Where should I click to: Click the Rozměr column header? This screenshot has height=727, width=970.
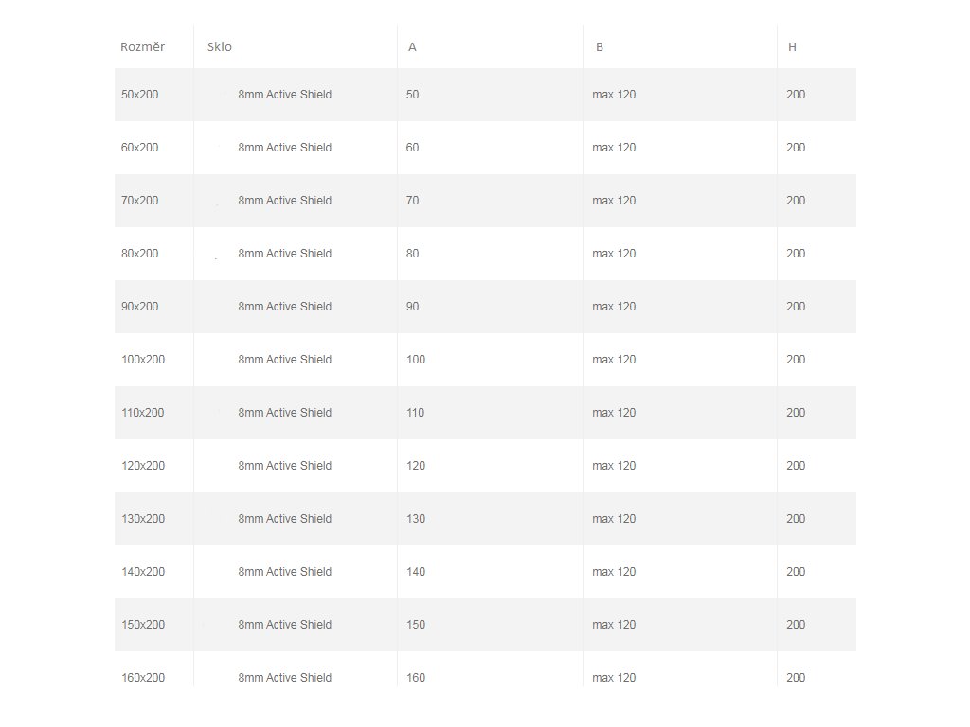point(142,47)
